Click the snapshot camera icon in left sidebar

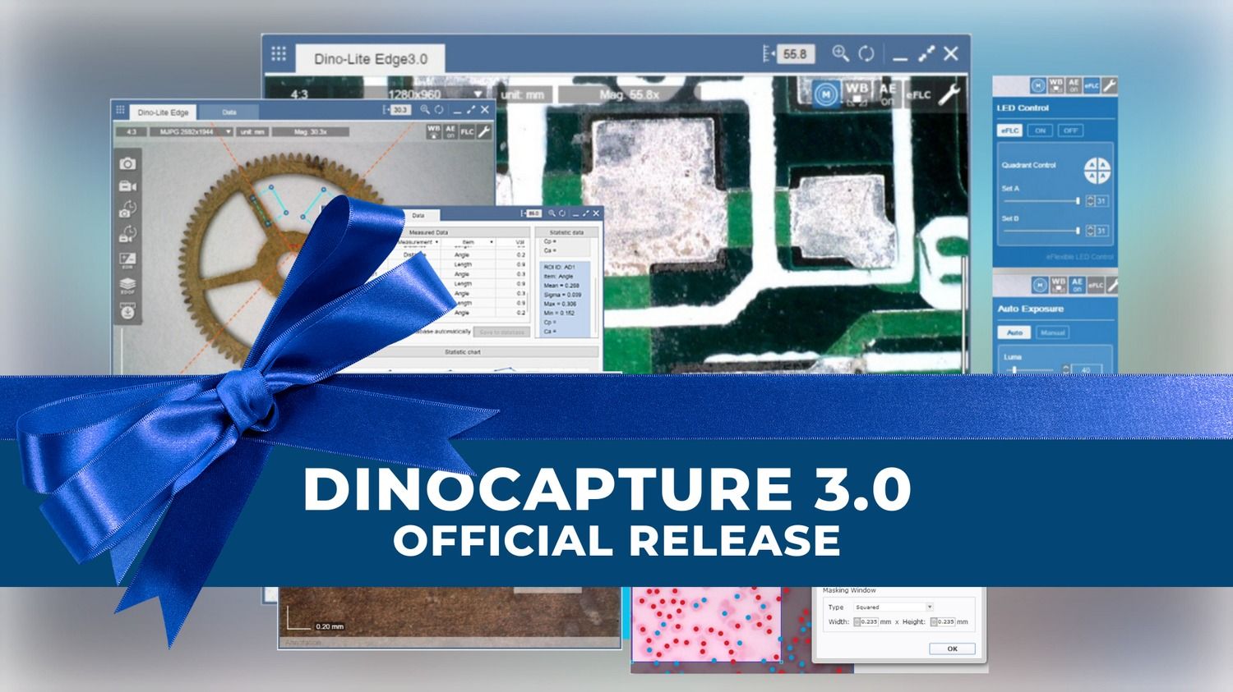[x=127, y=163]
